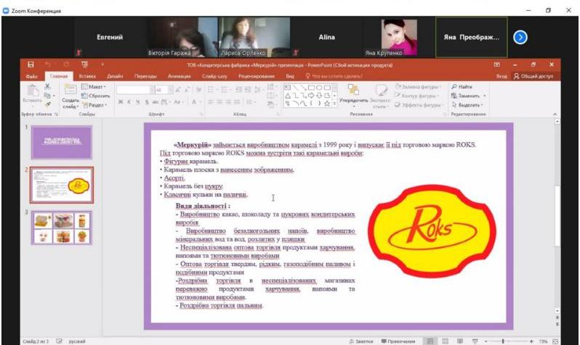Click the Вход sign-in link
The image size is (580, 345).
pos(502,76)
